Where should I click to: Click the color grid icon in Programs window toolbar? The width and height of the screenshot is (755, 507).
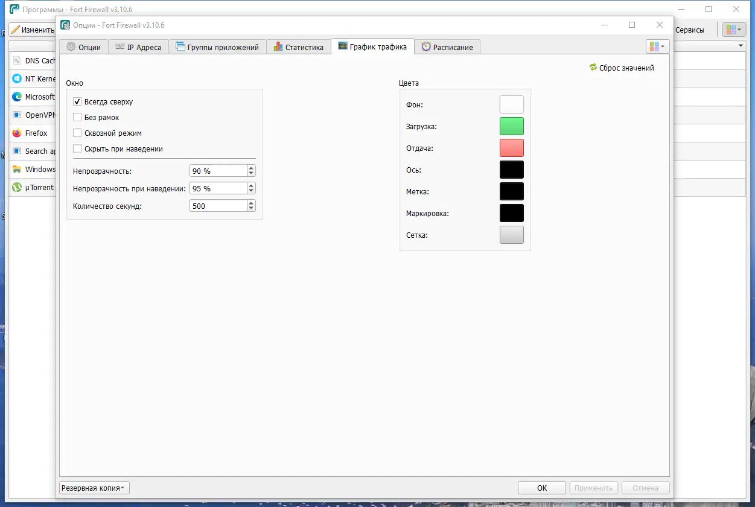tap(731, 30)
